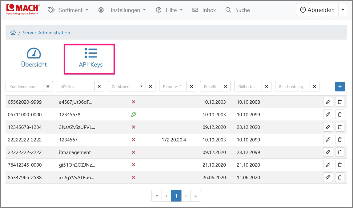Clear the Kundennummer filter
Viewport: 353px width, 208px height.
tap(48, 87)
